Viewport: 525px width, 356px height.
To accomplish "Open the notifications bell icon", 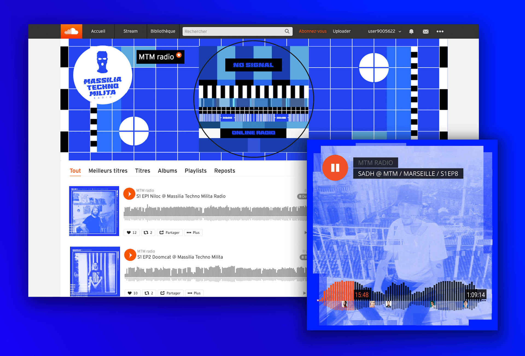I will [411, 31].
